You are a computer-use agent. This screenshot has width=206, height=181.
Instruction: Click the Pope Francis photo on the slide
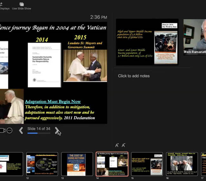tap(85, 66)
